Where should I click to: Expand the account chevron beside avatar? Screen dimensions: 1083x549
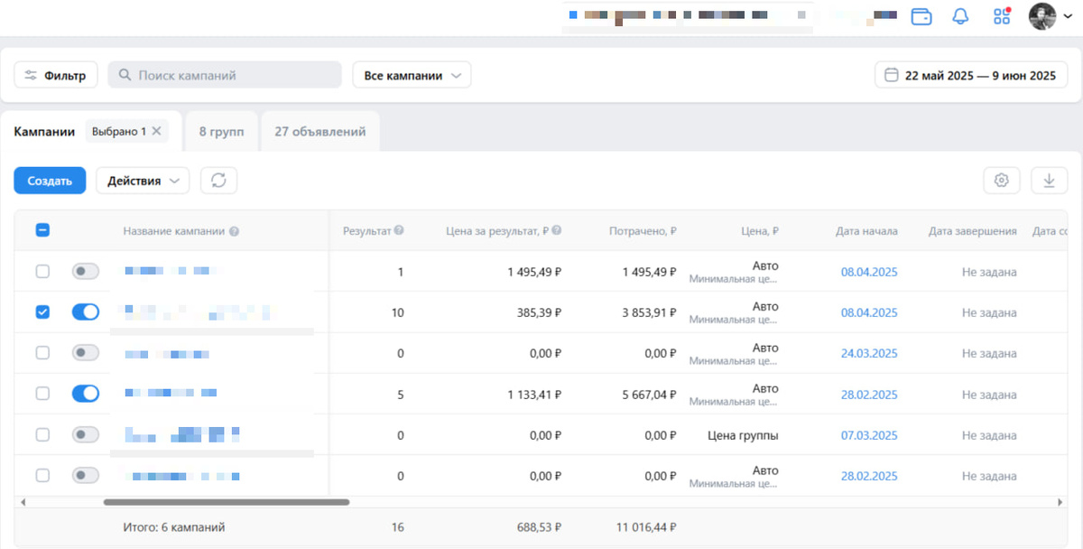[1069, 16]
